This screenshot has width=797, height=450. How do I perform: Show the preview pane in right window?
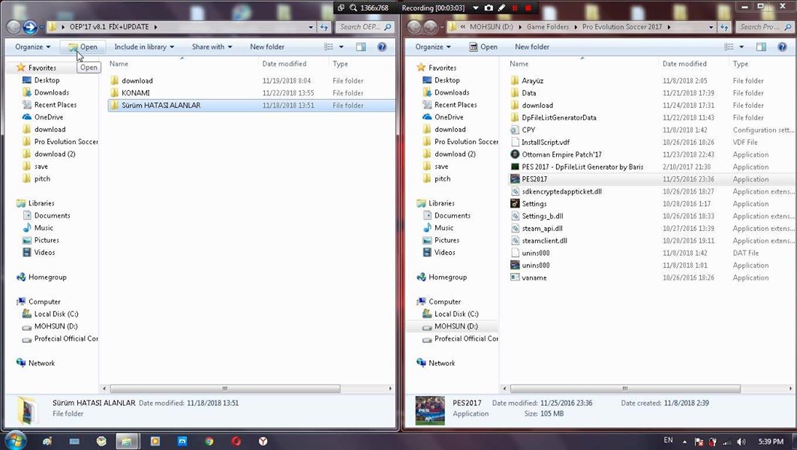pyautogui.click(x=761, y=46)
